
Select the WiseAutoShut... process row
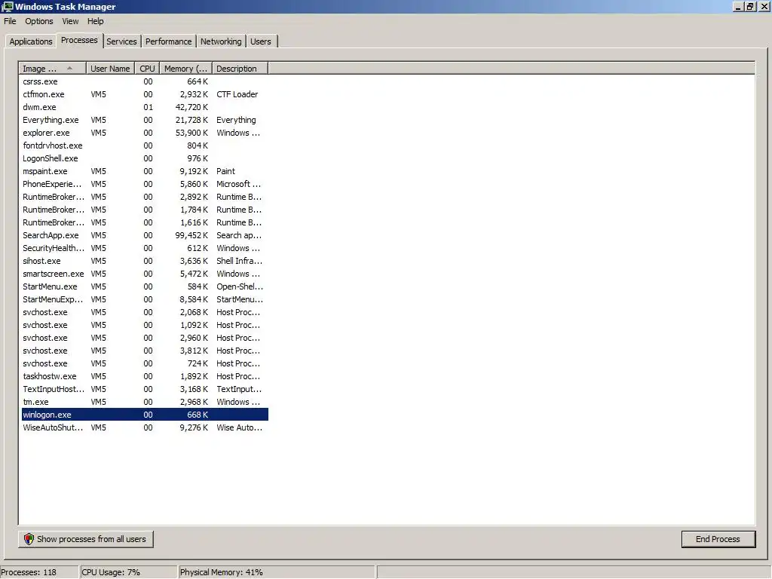coord(145,427)
